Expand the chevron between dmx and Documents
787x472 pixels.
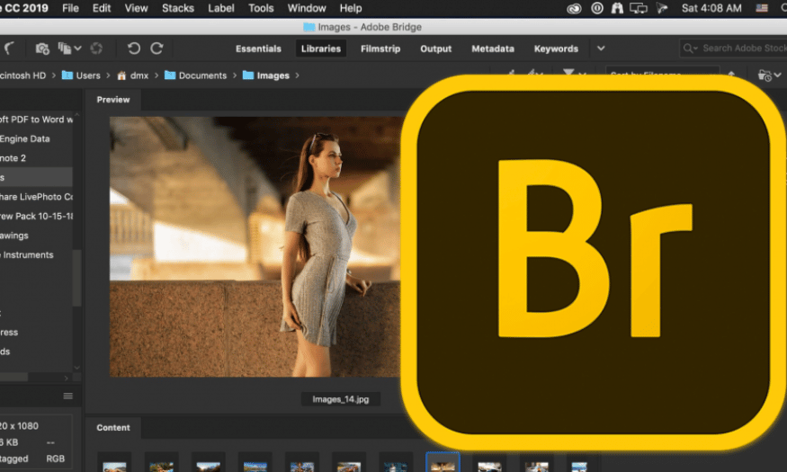pyautogui.click(x=157, y=76)
